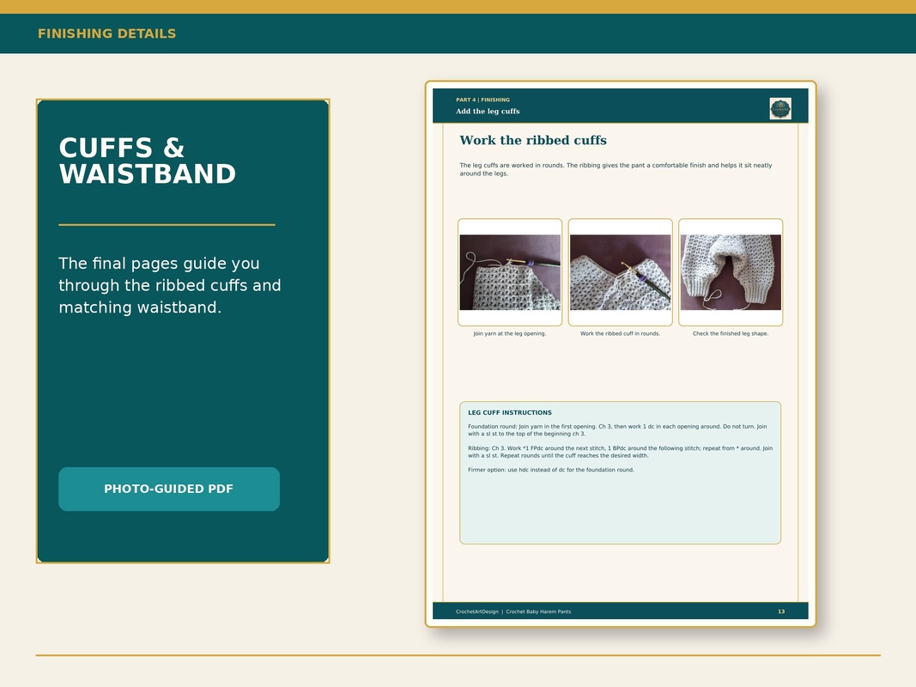Image resolution: width=916 pixels, height=687 pixels.
Task: Click the CrochetArtDesign footer text
Action: (477, 611)
